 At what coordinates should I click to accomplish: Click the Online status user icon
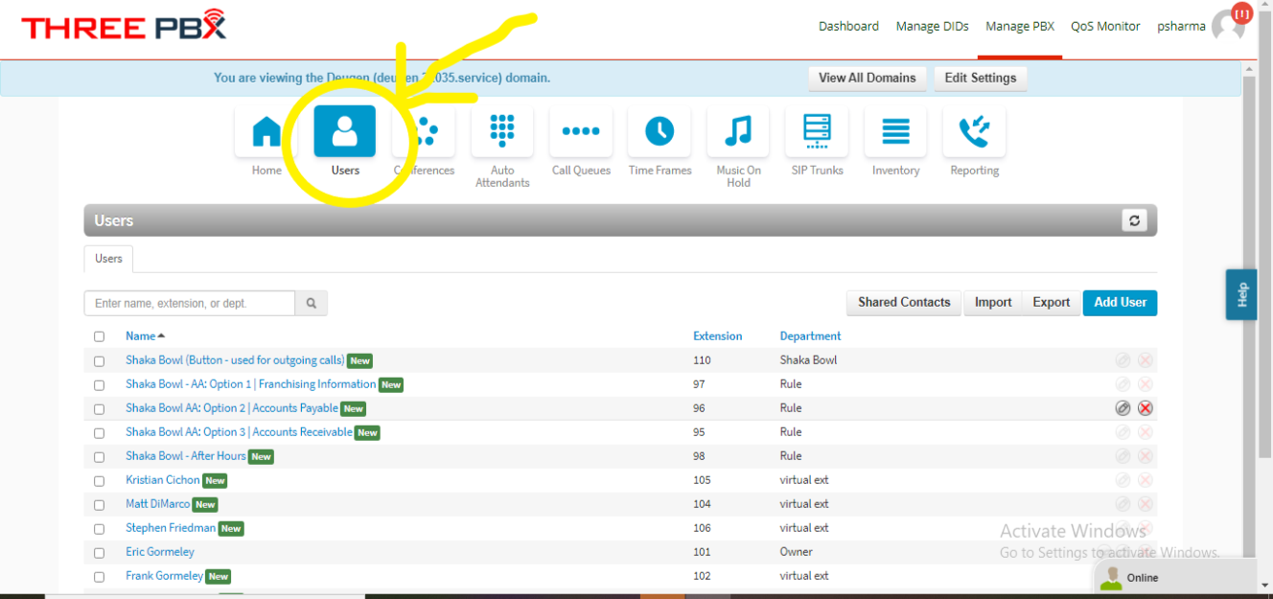[x=1111, y=577]
